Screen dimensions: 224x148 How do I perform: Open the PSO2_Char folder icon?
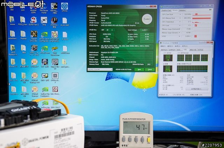click(22, 20)
